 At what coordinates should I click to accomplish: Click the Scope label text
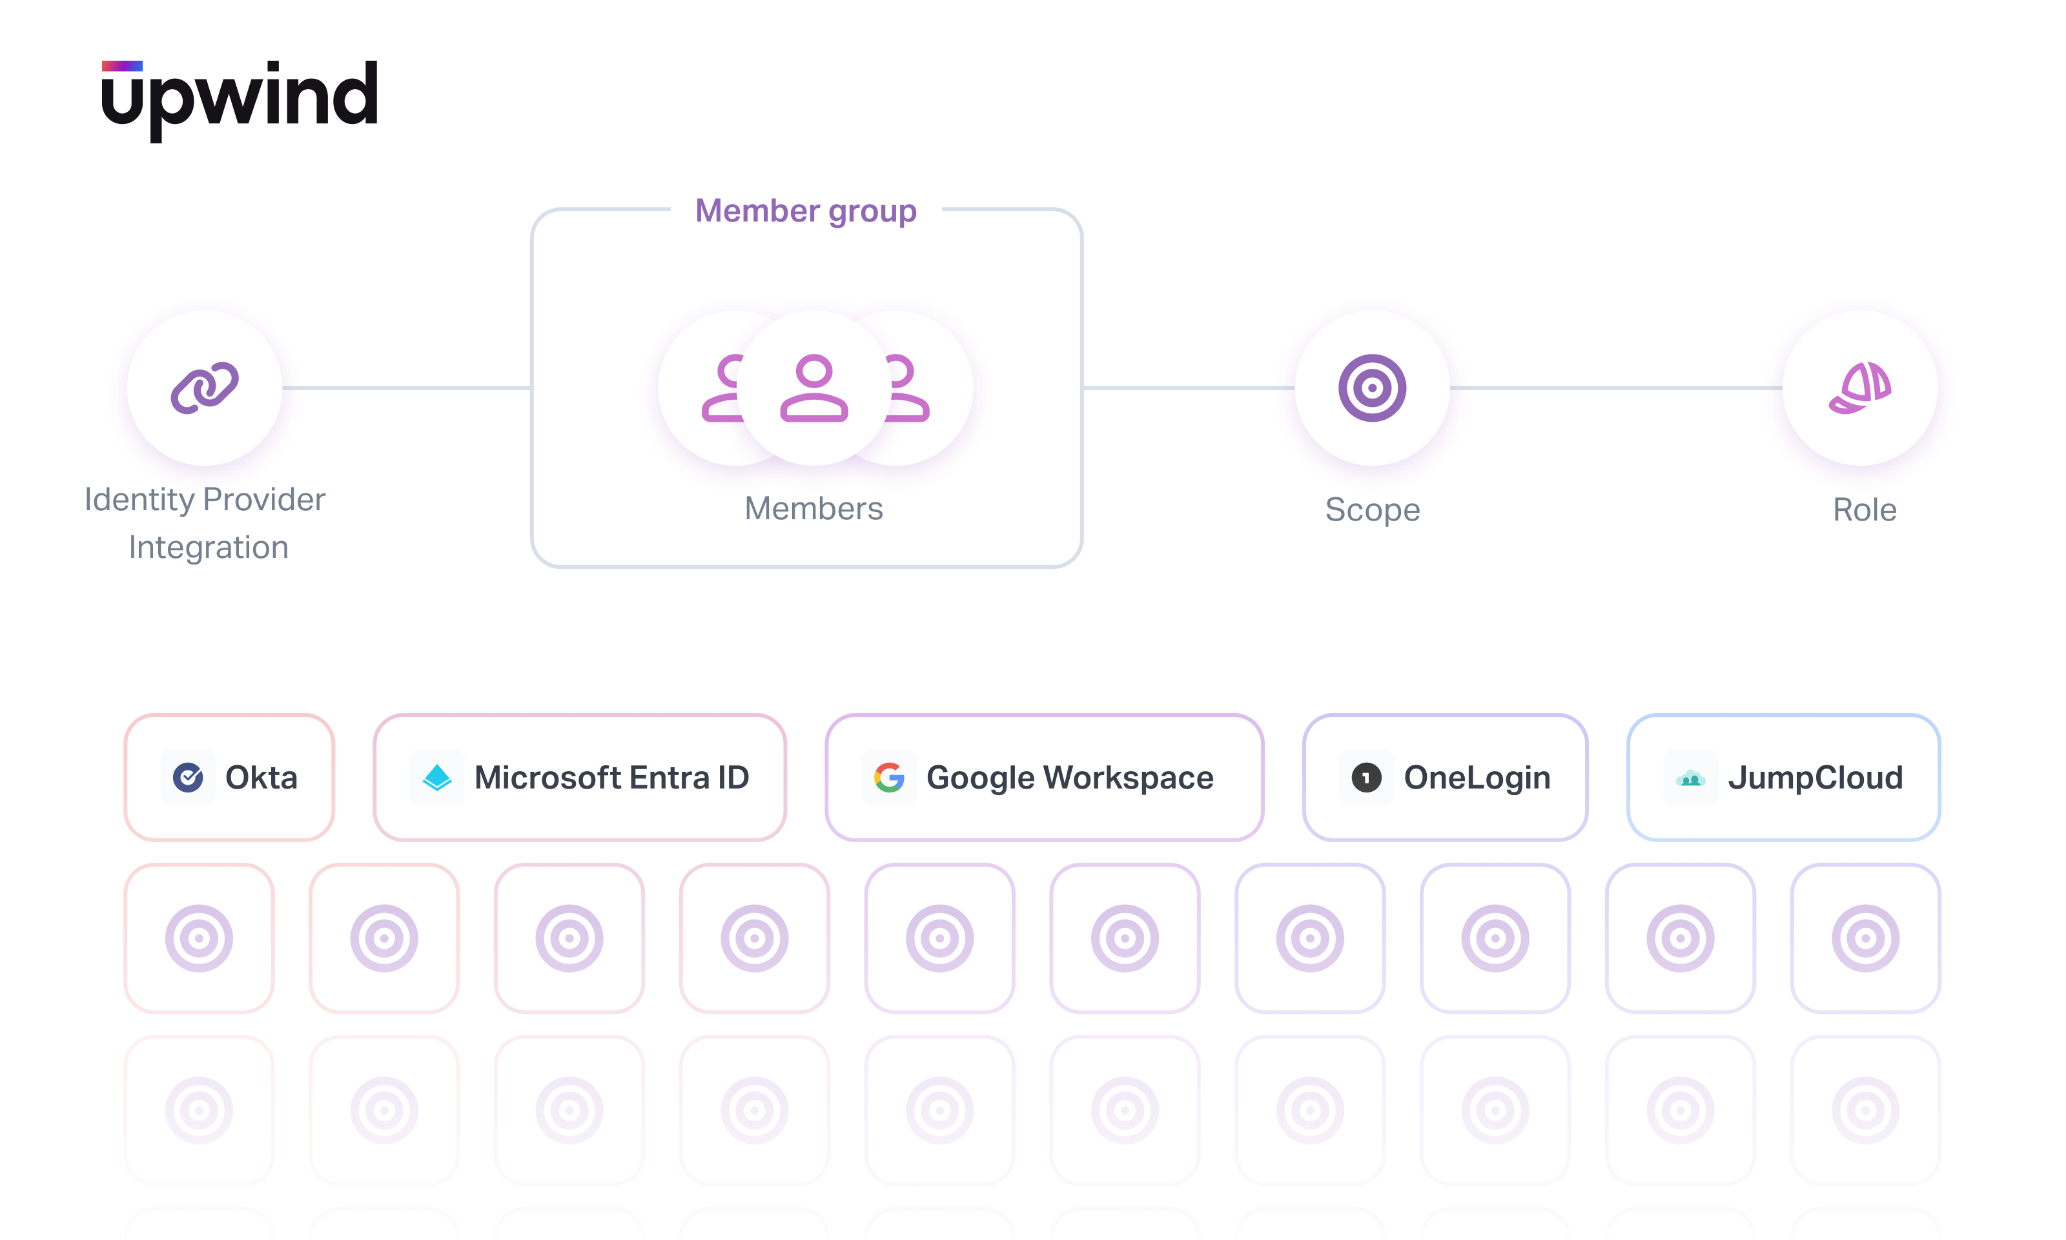point(1372,510)
